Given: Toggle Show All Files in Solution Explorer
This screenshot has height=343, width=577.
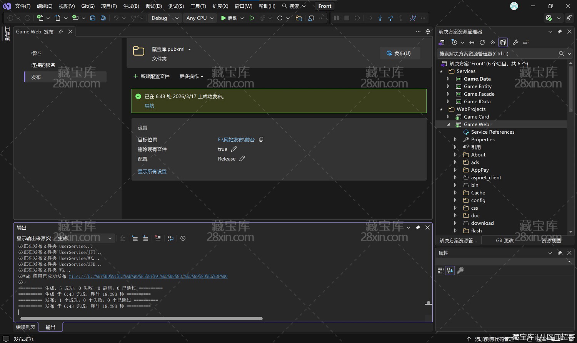Looking at the screenshot, I should point(503,42).
